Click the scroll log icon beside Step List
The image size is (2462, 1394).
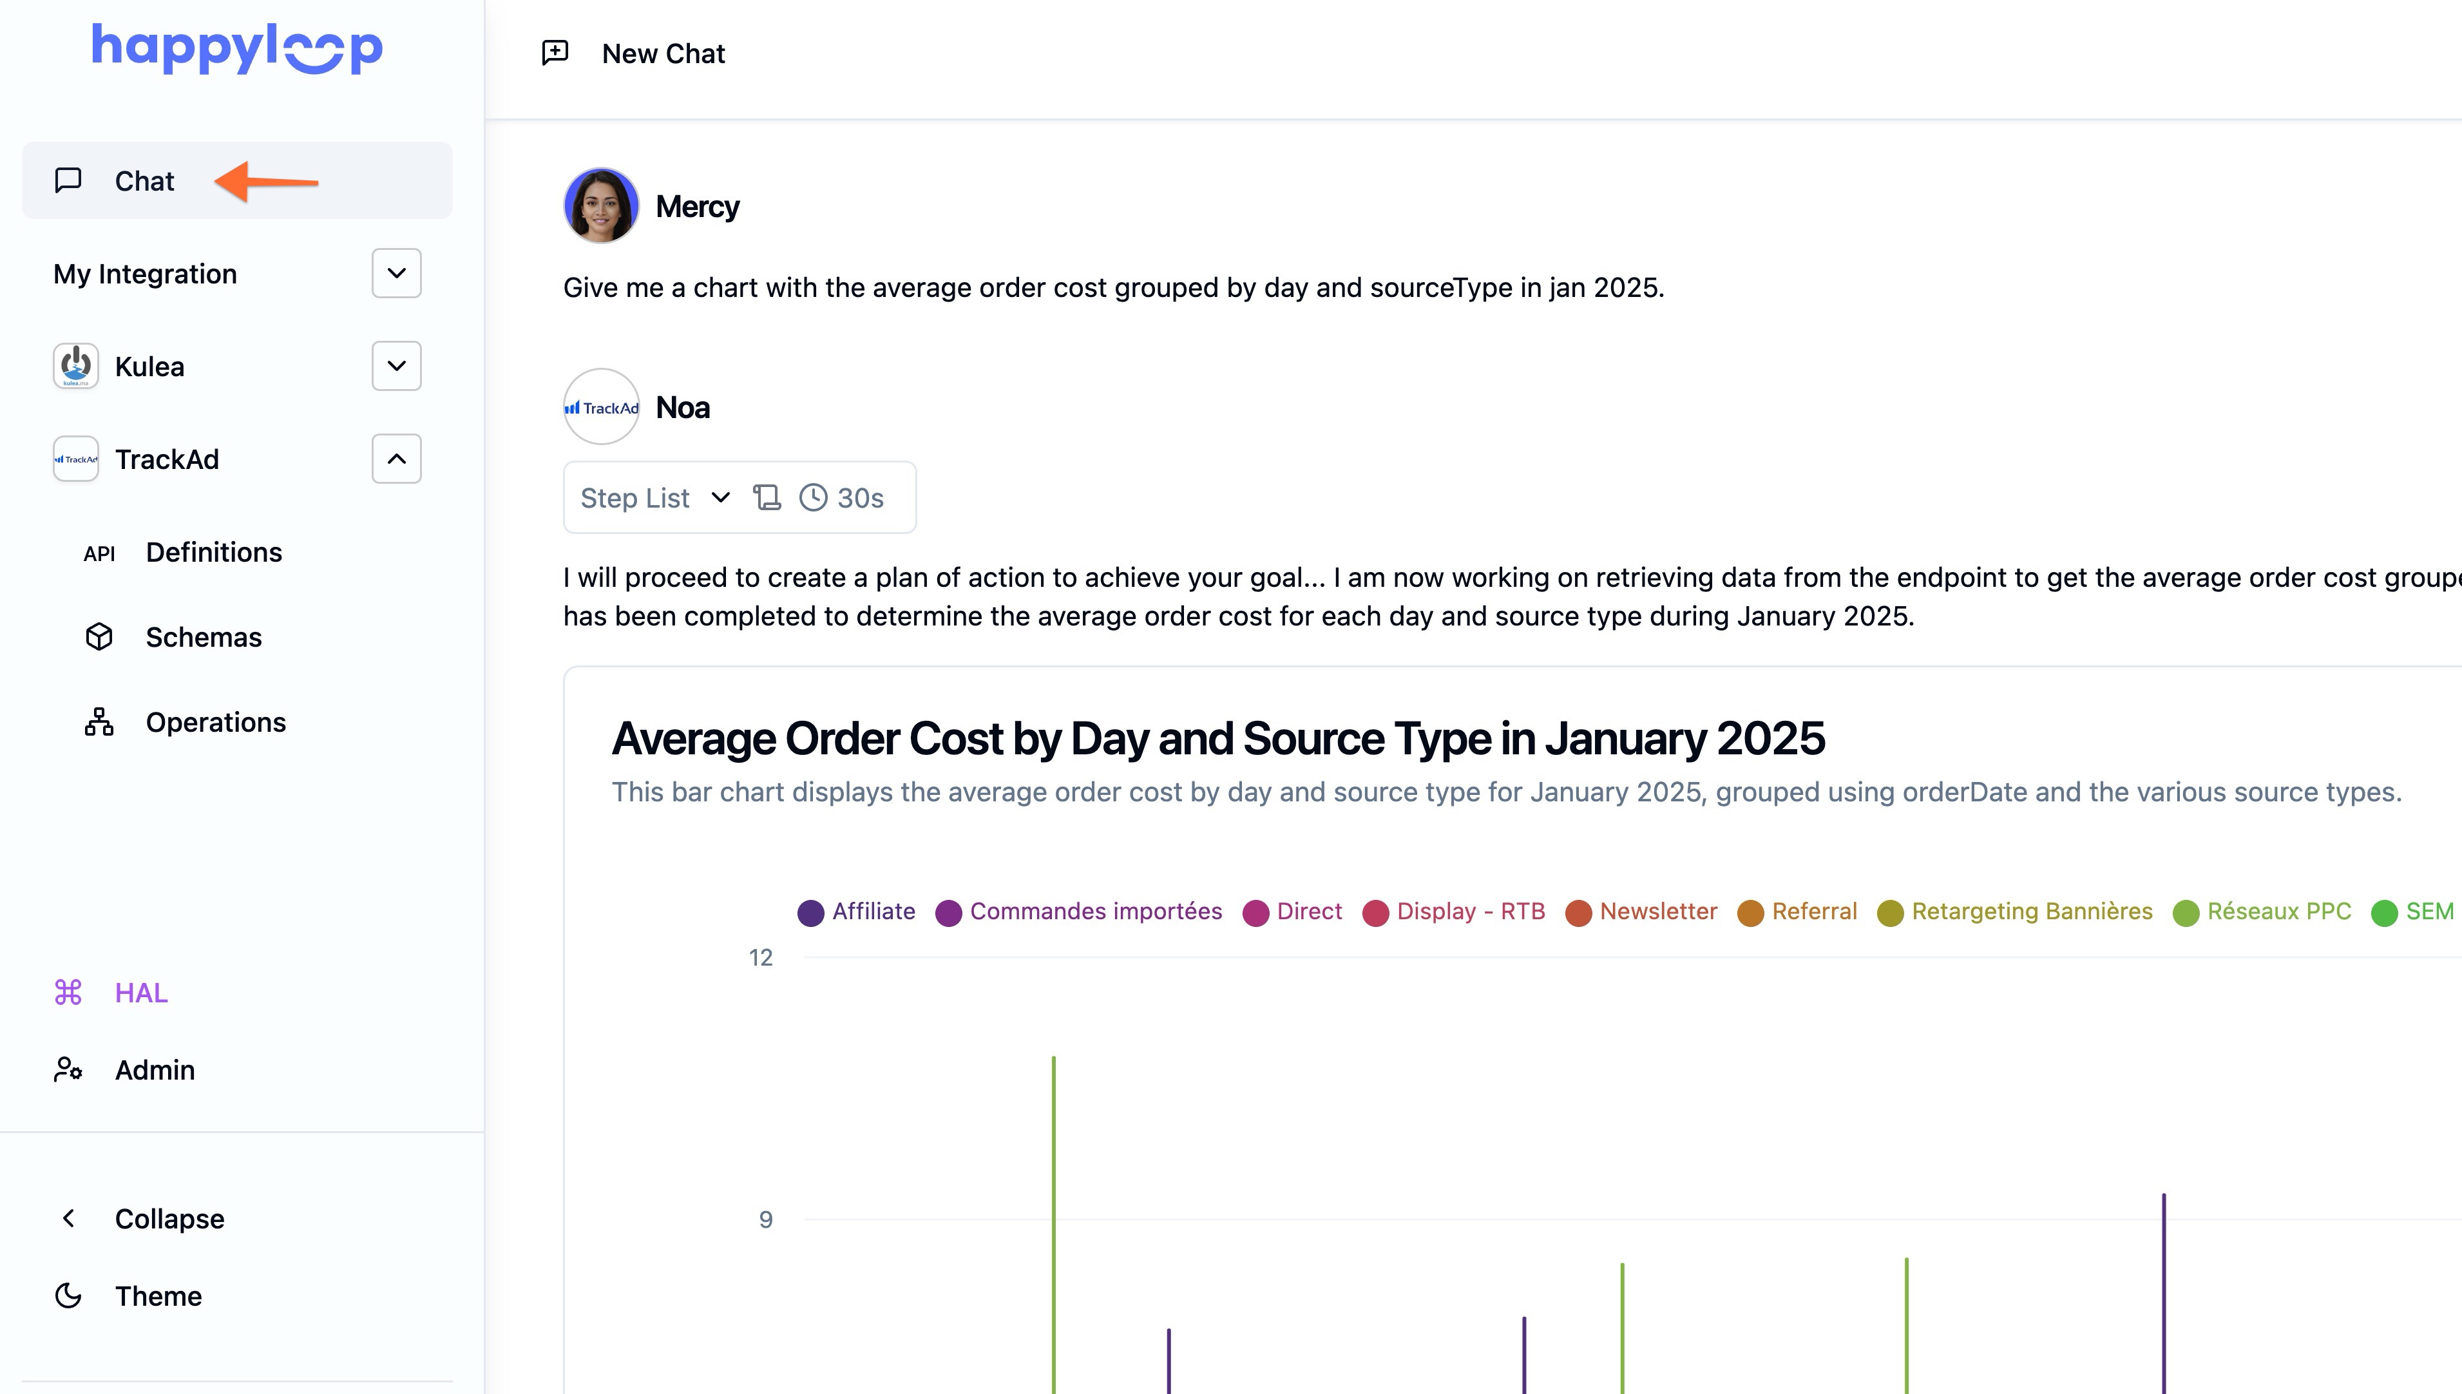tap(767, 498)
